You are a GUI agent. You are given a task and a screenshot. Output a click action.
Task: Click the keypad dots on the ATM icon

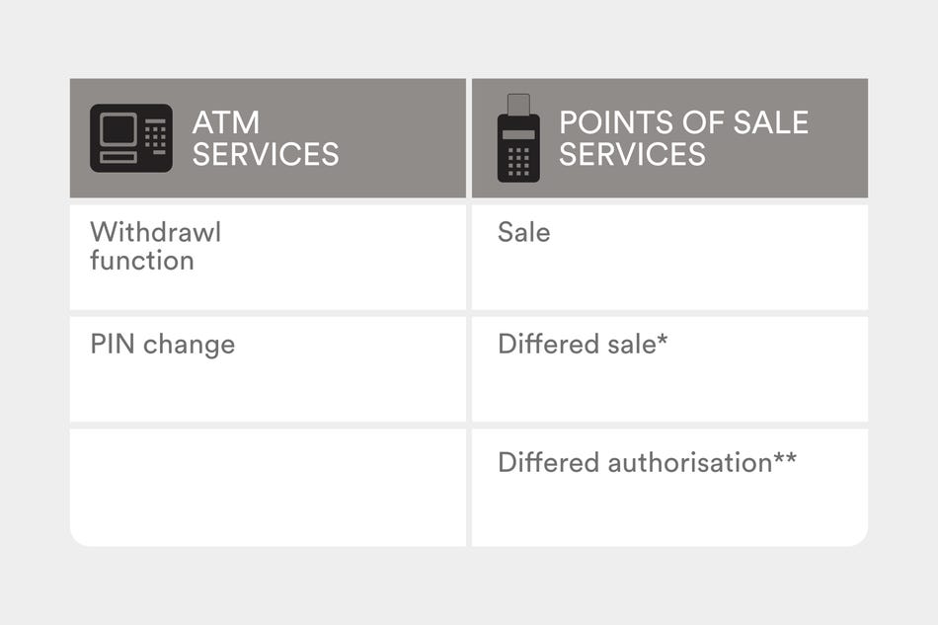[155, 135]
